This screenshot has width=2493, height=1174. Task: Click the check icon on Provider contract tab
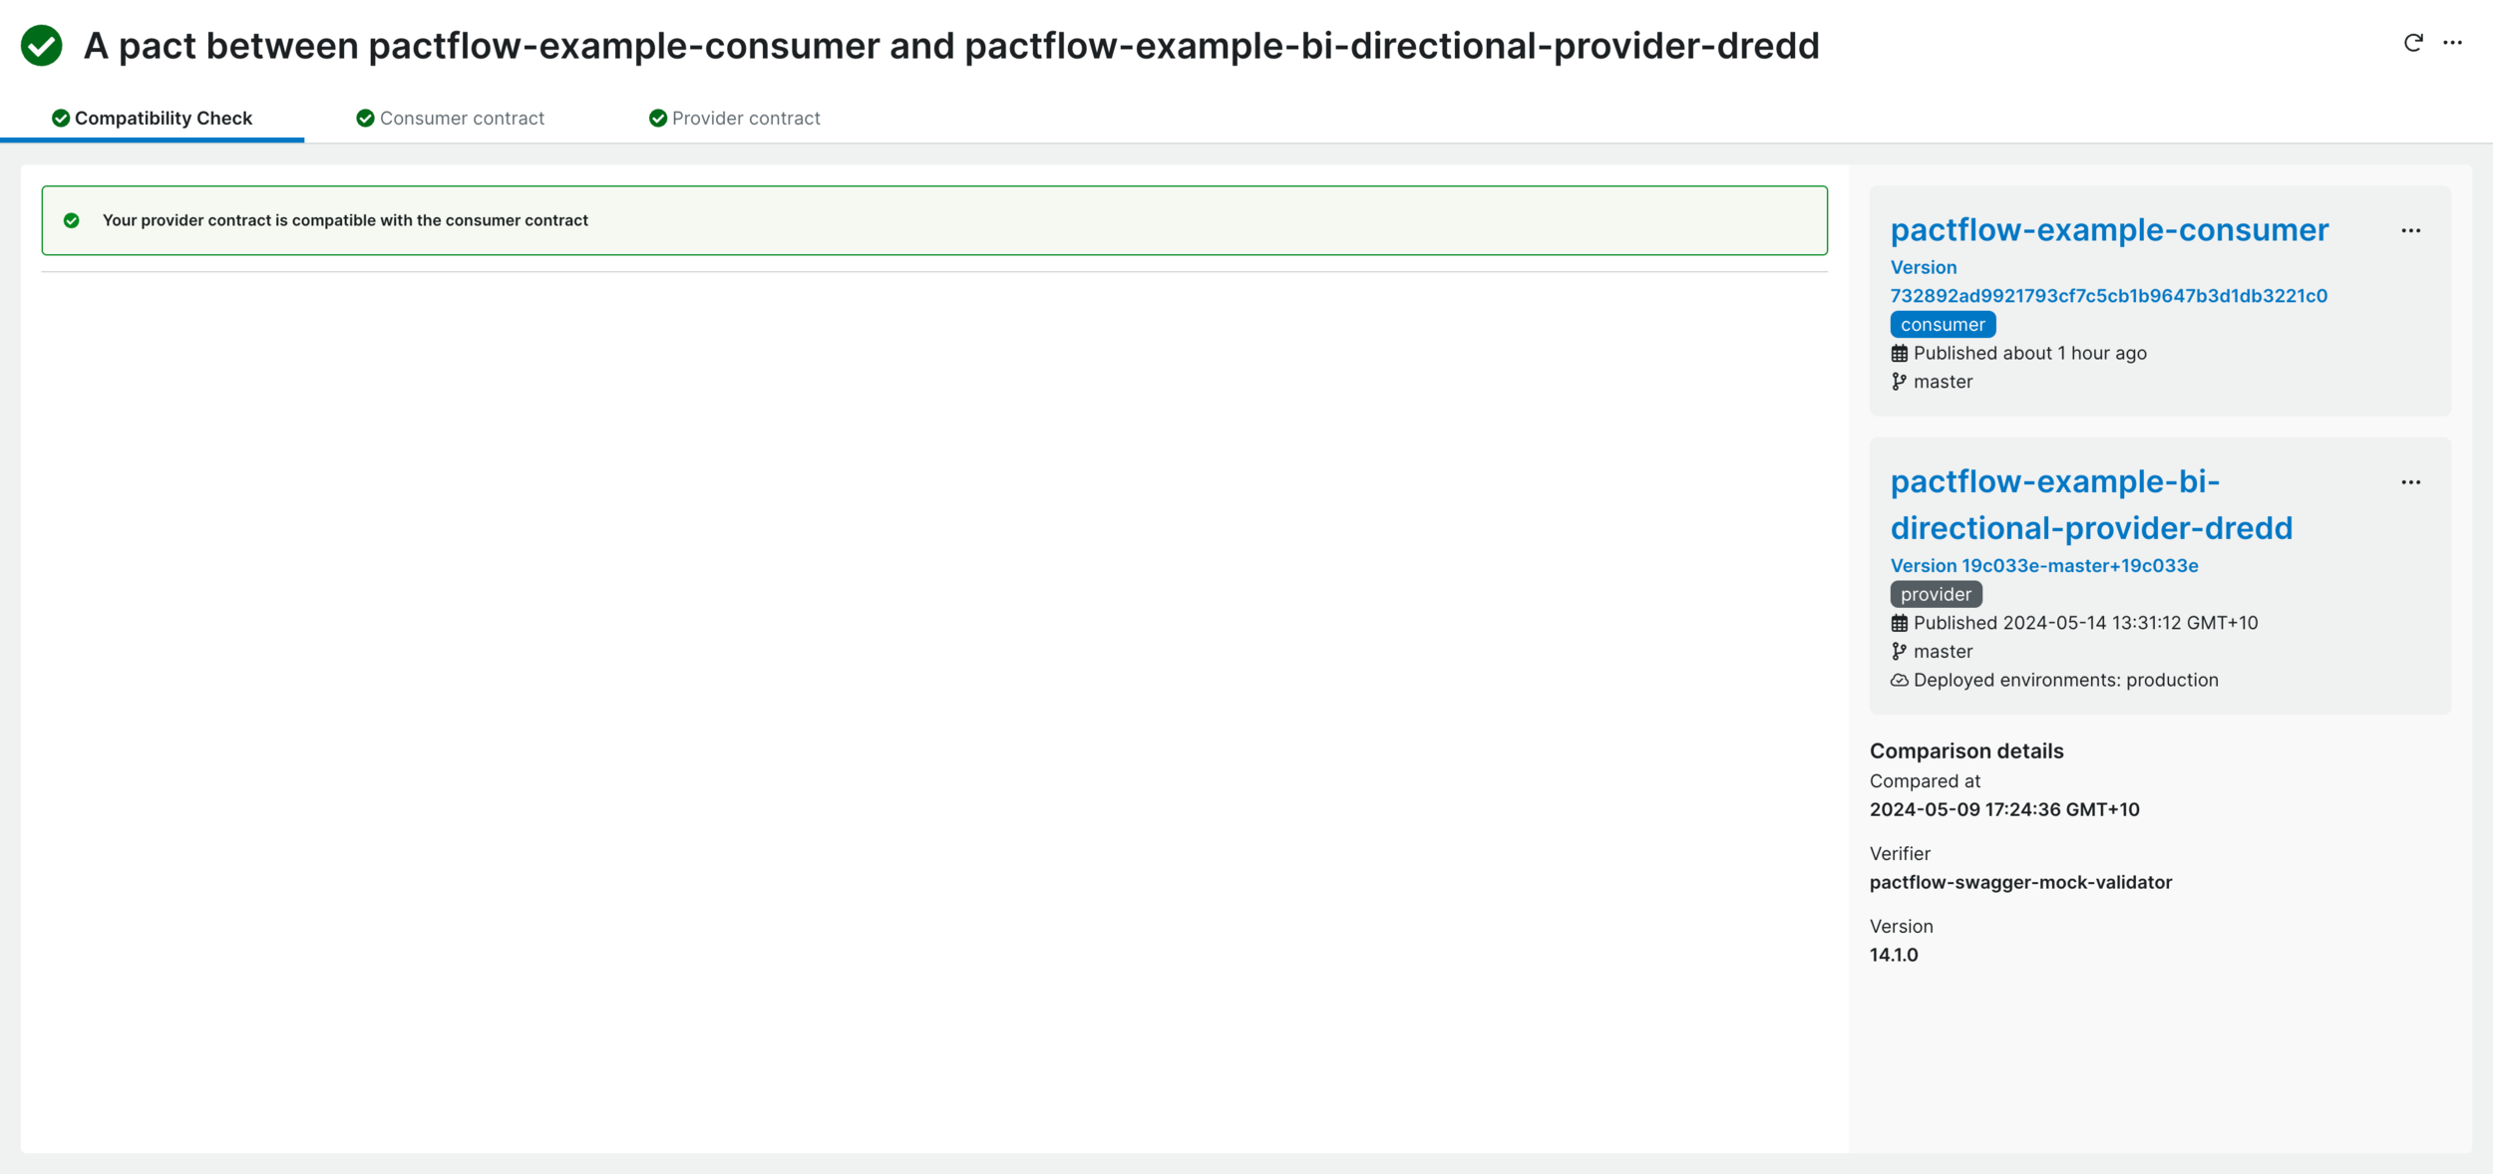coord(658,117)
